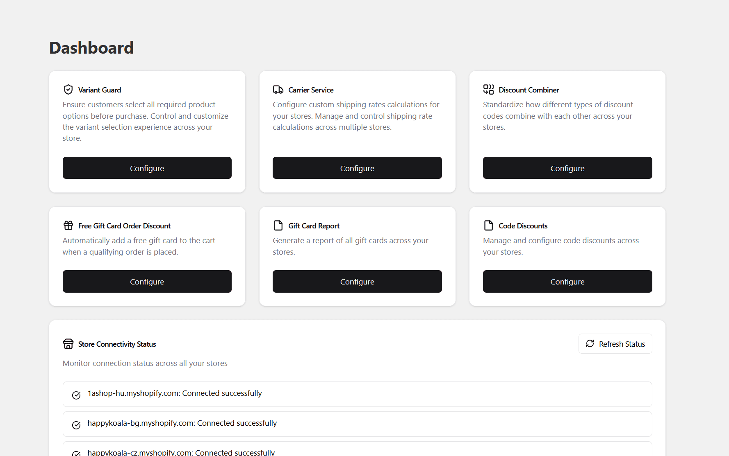Click the Code Discounts file icon

[x=488, y=226]
